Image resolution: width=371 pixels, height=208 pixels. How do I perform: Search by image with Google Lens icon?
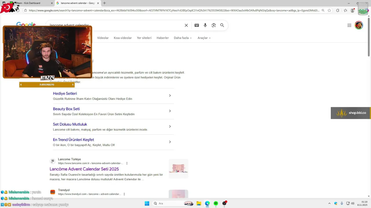(x=214, y=25)
